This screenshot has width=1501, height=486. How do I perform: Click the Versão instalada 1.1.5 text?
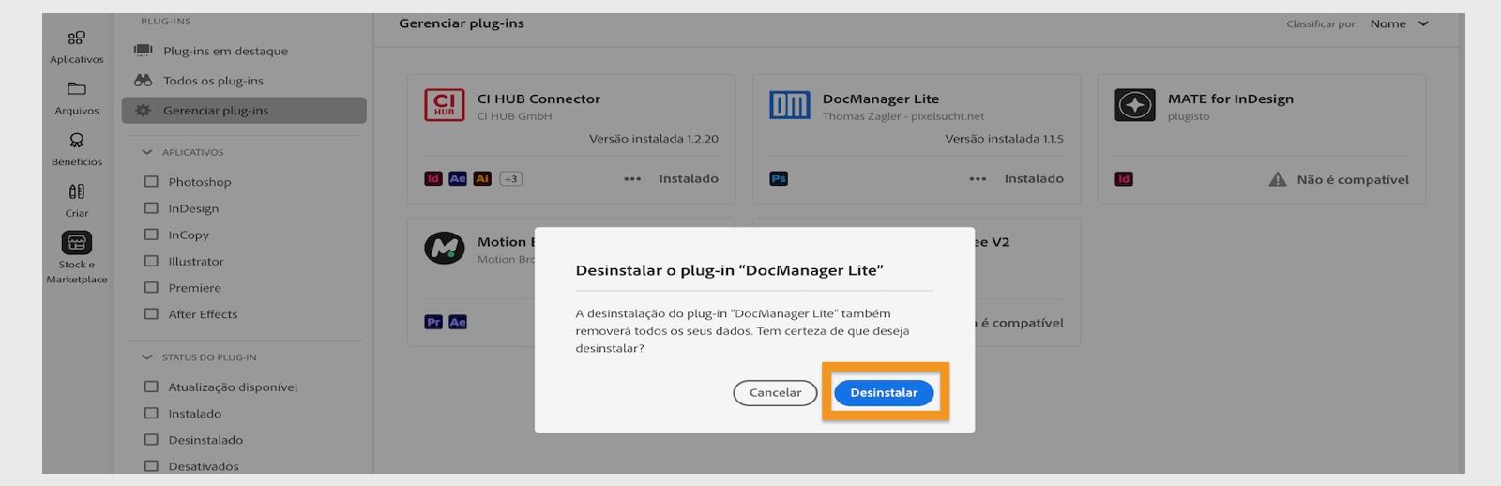1004,139
